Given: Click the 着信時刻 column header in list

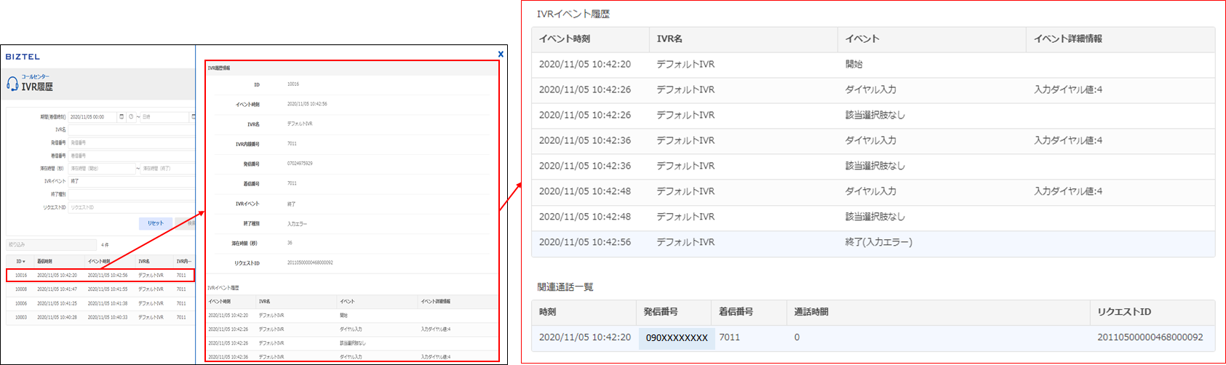Looking at the screenshot, I should (45, 261).
